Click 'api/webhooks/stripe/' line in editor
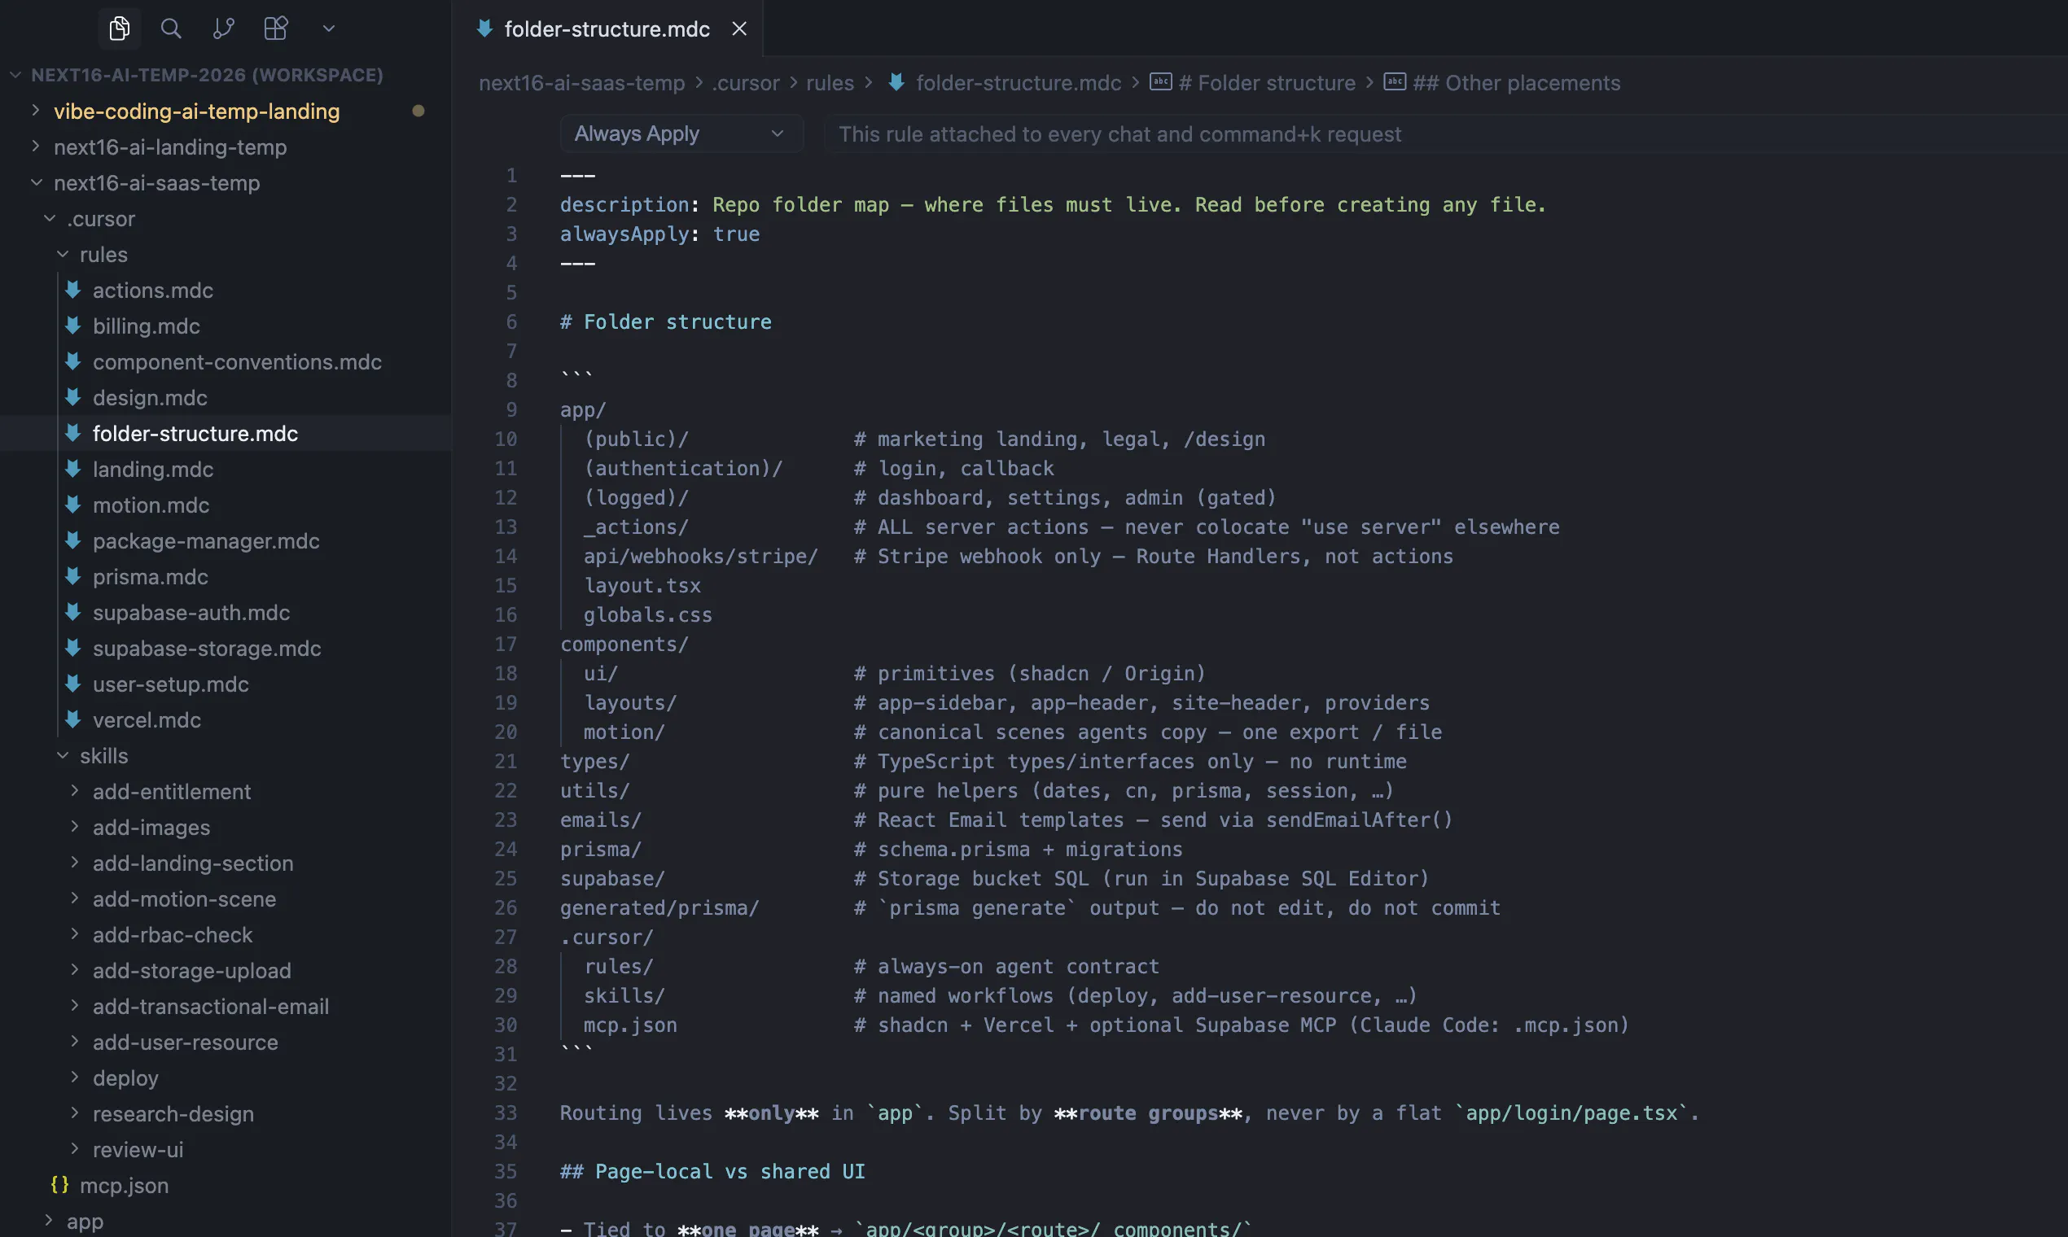 coord(700,556)
